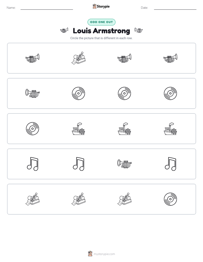Select the middle steamboat in the third row
This screenshot has height=262, width=203.
(x=125, y=129)
